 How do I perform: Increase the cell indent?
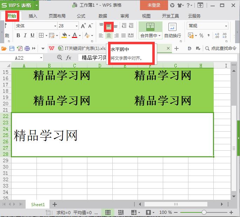[131, 25]
